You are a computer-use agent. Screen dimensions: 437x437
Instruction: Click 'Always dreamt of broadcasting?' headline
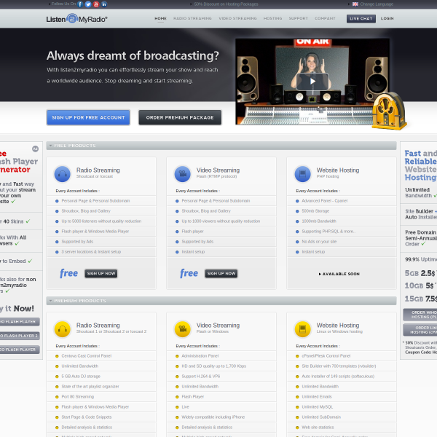(x=133, y=56)
